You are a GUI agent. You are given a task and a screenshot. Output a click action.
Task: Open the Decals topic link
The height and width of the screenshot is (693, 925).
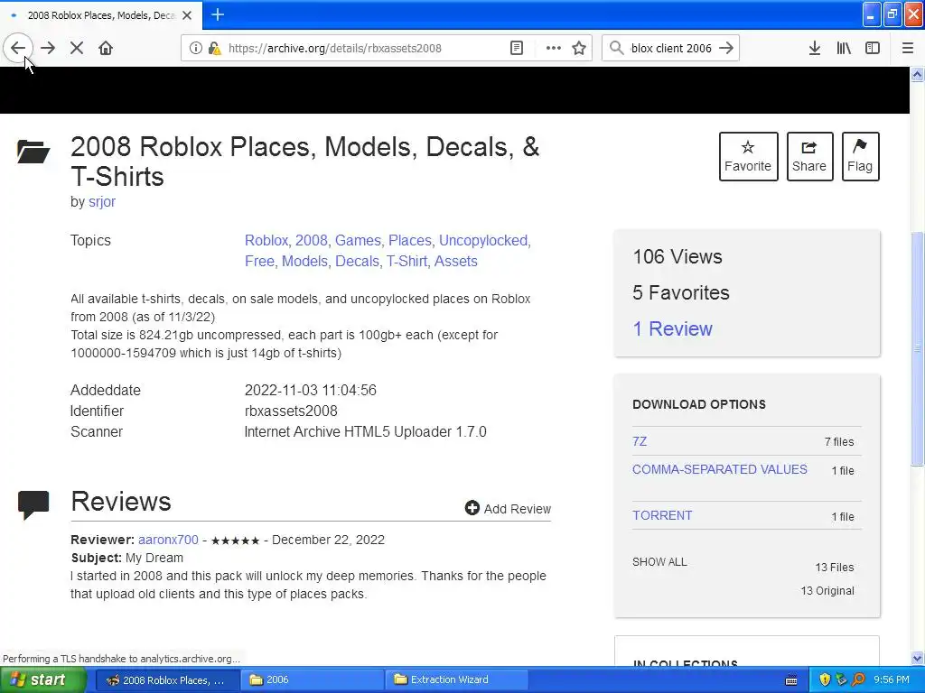[x=357, y=261]
